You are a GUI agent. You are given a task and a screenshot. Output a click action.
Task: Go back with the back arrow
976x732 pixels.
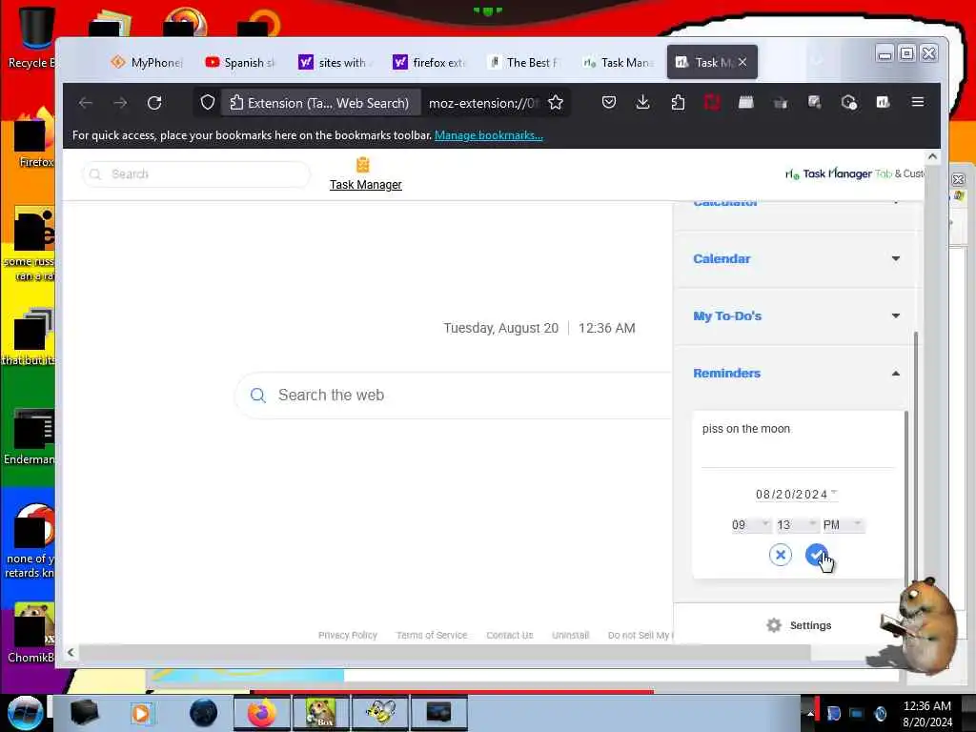[x=86, y=103]
